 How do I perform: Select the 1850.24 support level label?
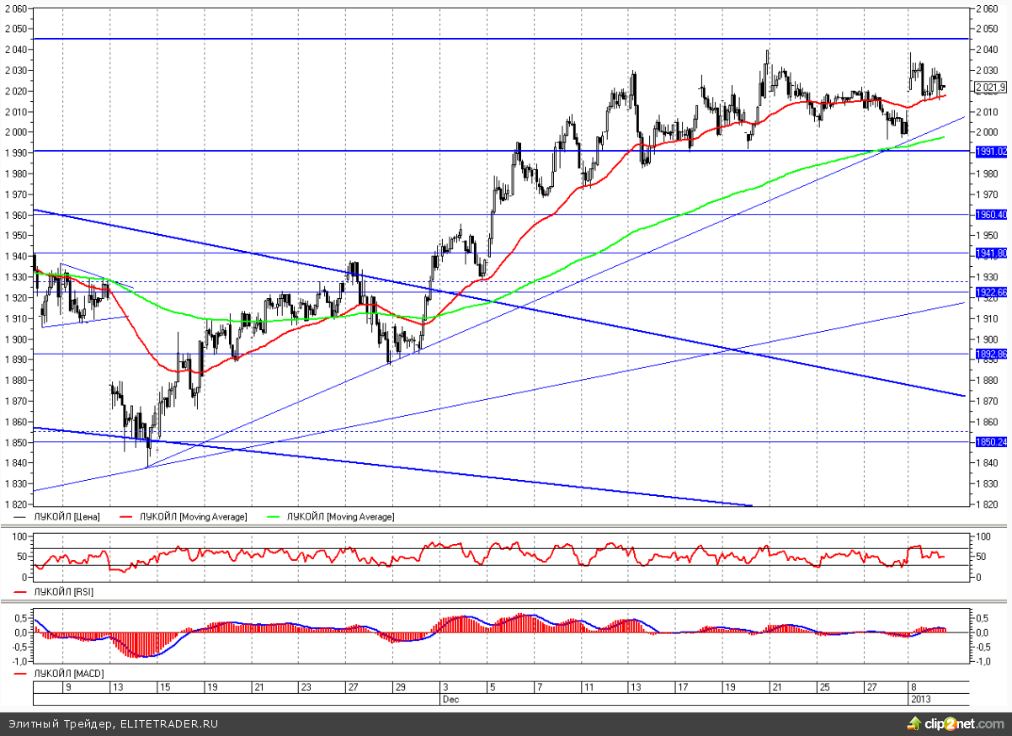tap(990, 441)
